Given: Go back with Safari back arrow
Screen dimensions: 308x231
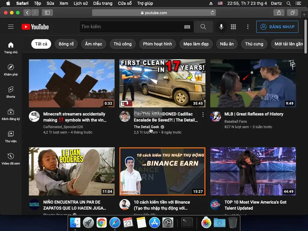Looking at the screenshot, I should coord(27,13).
